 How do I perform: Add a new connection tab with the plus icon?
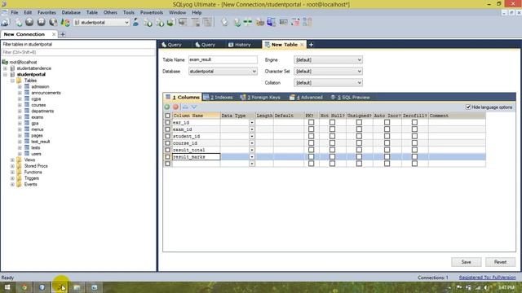[x=63, y=34]
